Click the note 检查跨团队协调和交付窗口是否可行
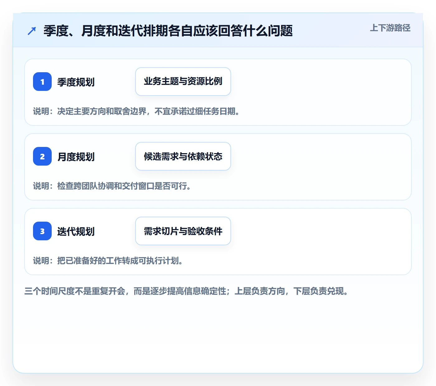 coord(124,186)
